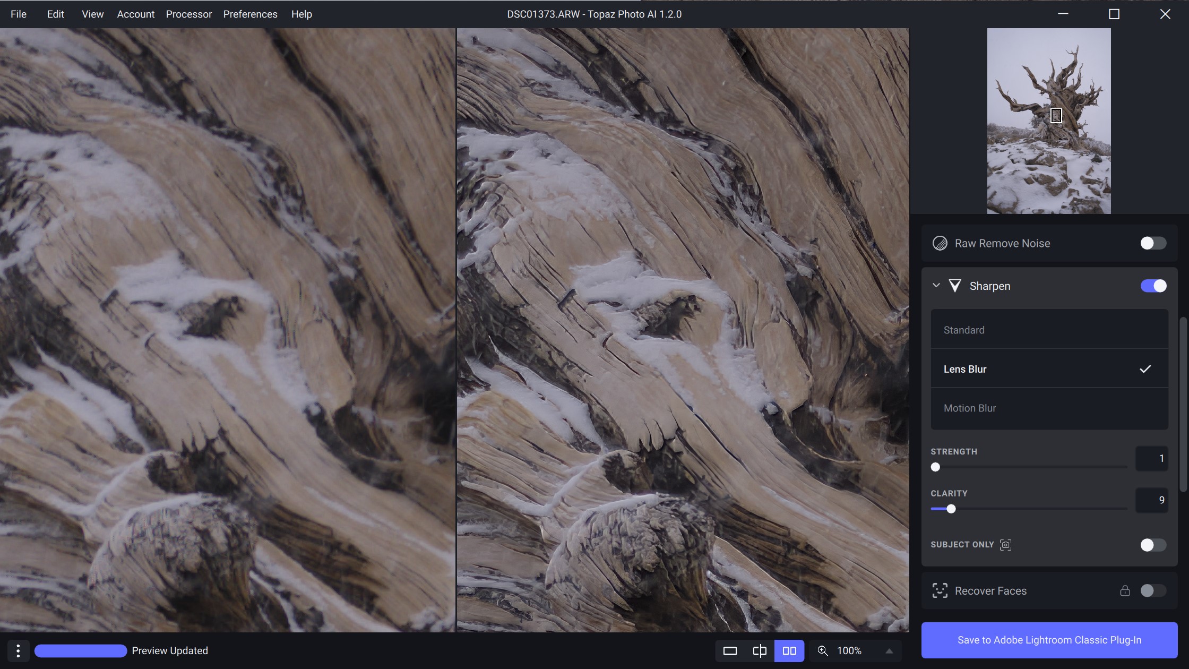Click the overflow menu icon in bottom-left corner

(x=19, y=650)
